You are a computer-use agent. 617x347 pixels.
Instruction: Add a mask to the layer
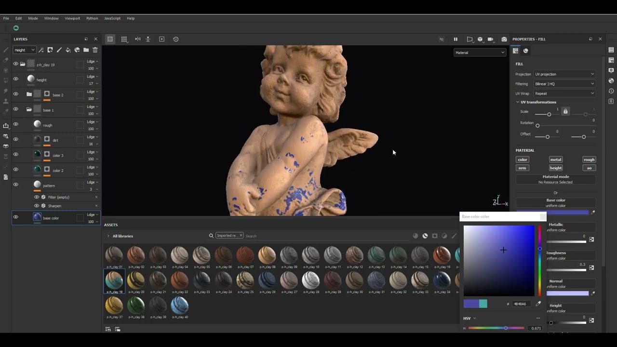pyautogui.click(x=50, y=50)
